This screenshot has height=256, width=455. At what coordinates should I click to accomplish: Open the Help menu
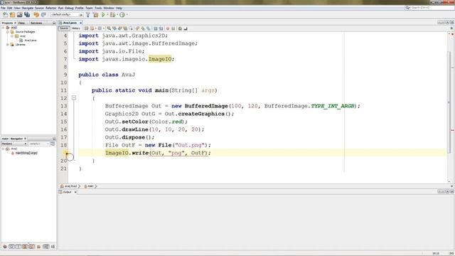(x=119, y=8)
